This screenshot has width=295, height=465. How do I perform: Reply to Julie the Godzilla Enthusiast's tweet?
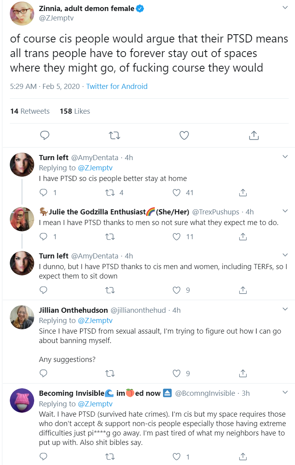click(x=44, y=237)
